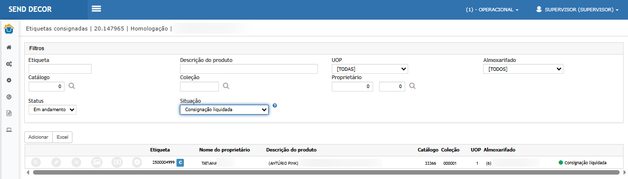Click the owner name TATIANA cell
Viewport: 628px width, 179px height.
209,163
